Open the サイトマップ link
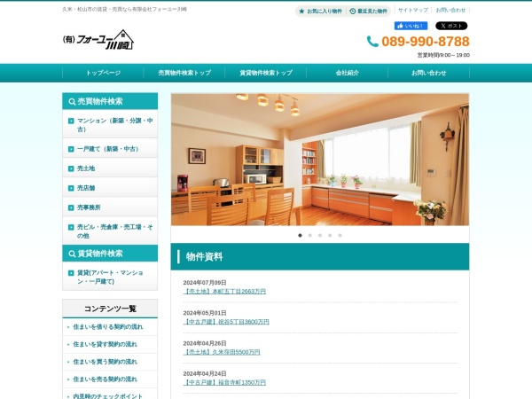Screen dimensions: 532x399 click(413, 10)
